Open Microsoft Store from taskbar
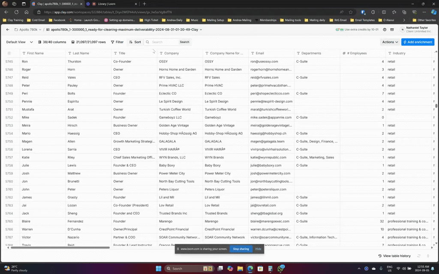Screen dimensions: 439x274 tap(260, 268)
